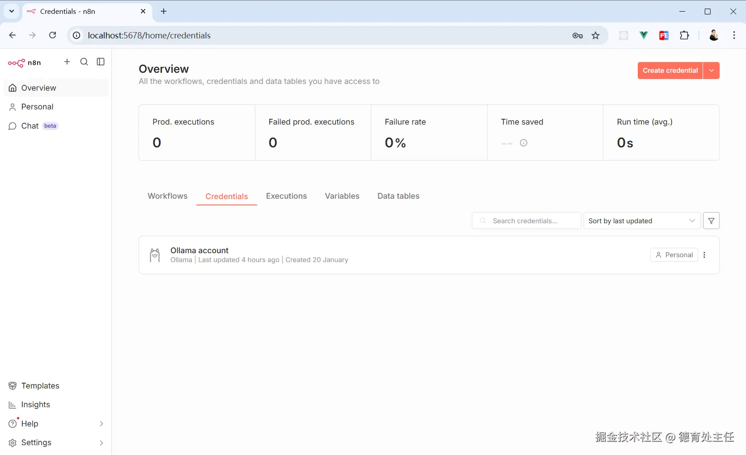
Task: Open a new browser tab
Action: tap(164, 11)
